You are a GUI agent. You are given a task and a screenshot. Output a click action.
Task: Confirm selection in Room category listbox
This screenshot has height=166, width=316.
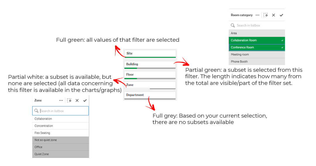281,15
